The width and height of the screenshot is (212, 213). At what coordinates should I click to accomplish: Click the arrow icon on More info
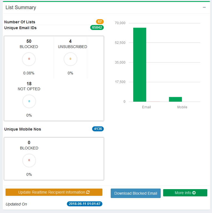(194, 193)
